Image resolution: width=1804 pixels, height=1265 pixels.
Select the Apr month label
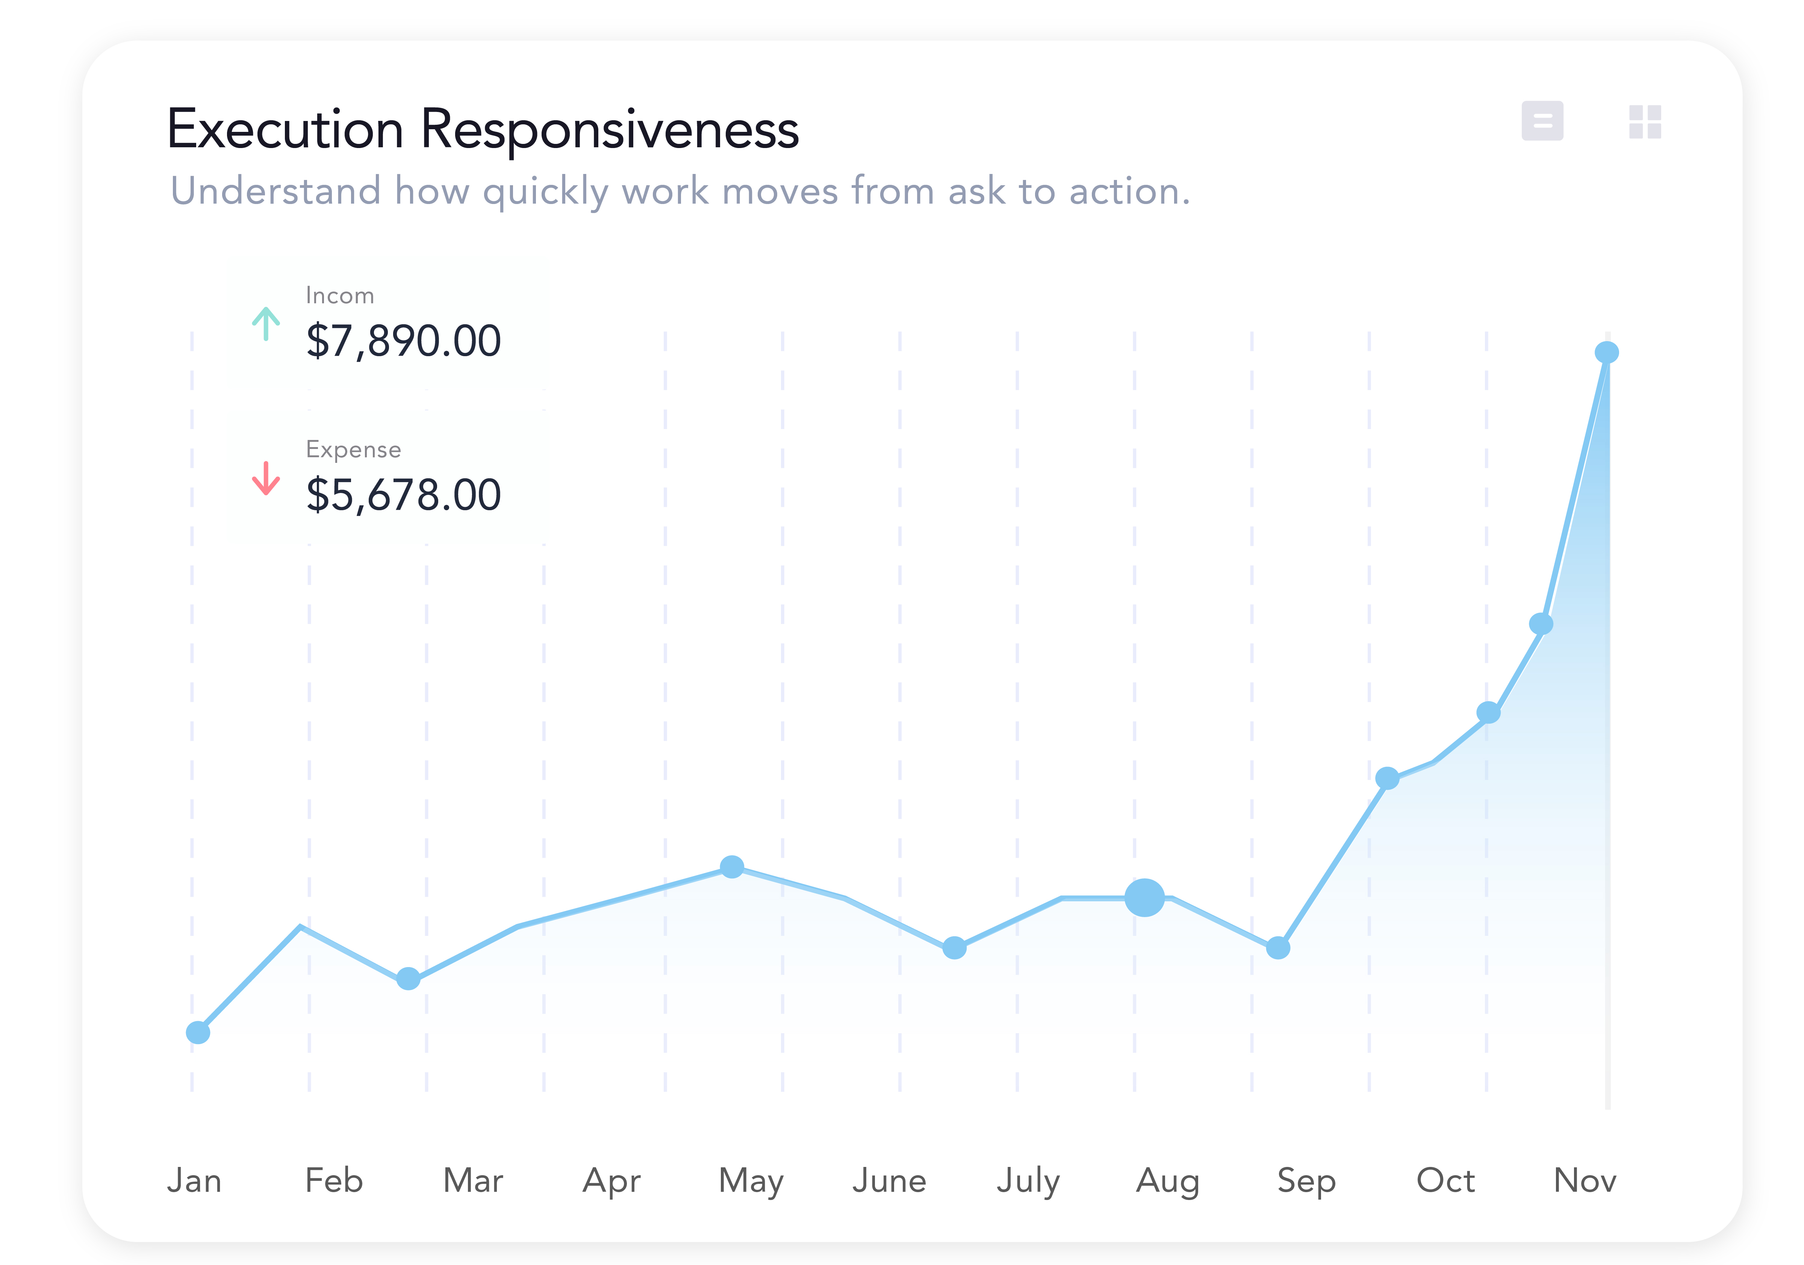[611, 1180]
